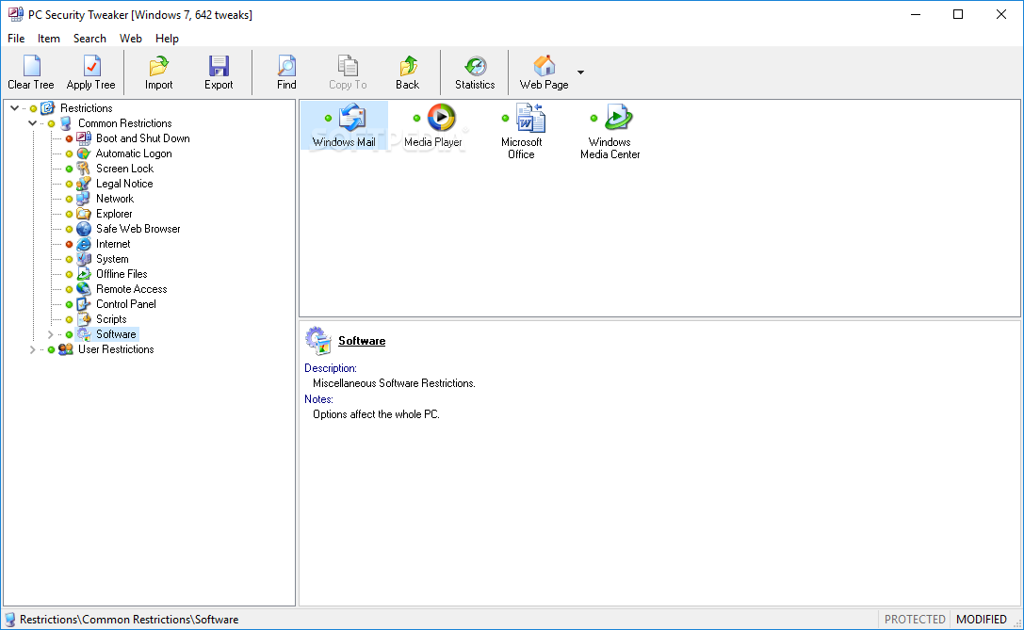Select the Safe Web Browser label

138,229
